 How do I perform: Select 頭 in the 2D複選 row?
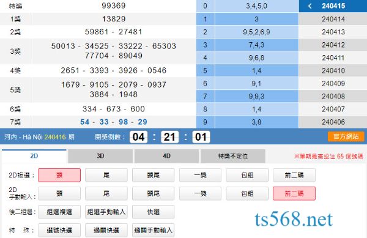coord(59,175)
